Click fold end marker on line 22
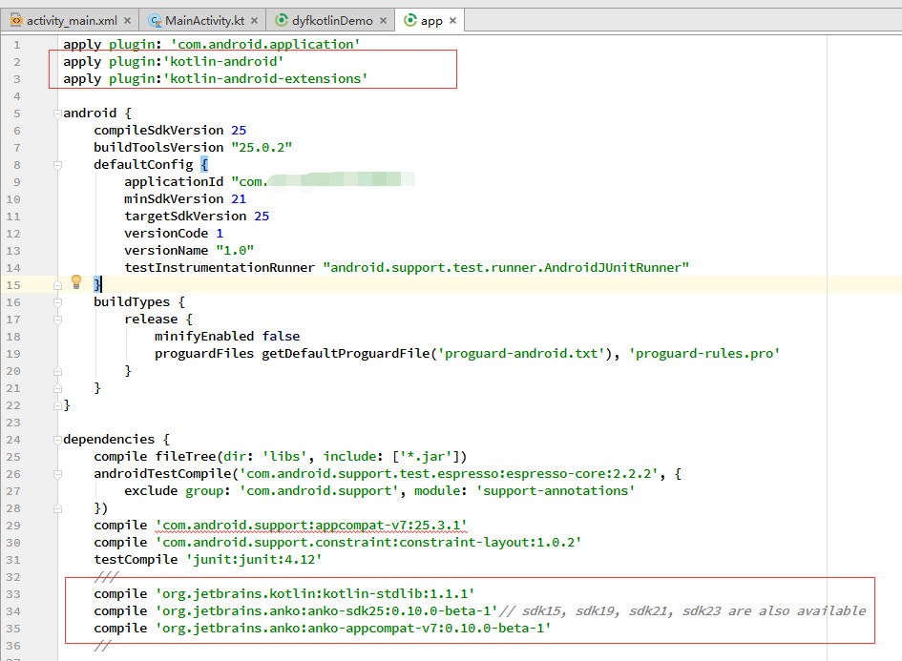This screenshot has height=661, width=902. (57, 405)
